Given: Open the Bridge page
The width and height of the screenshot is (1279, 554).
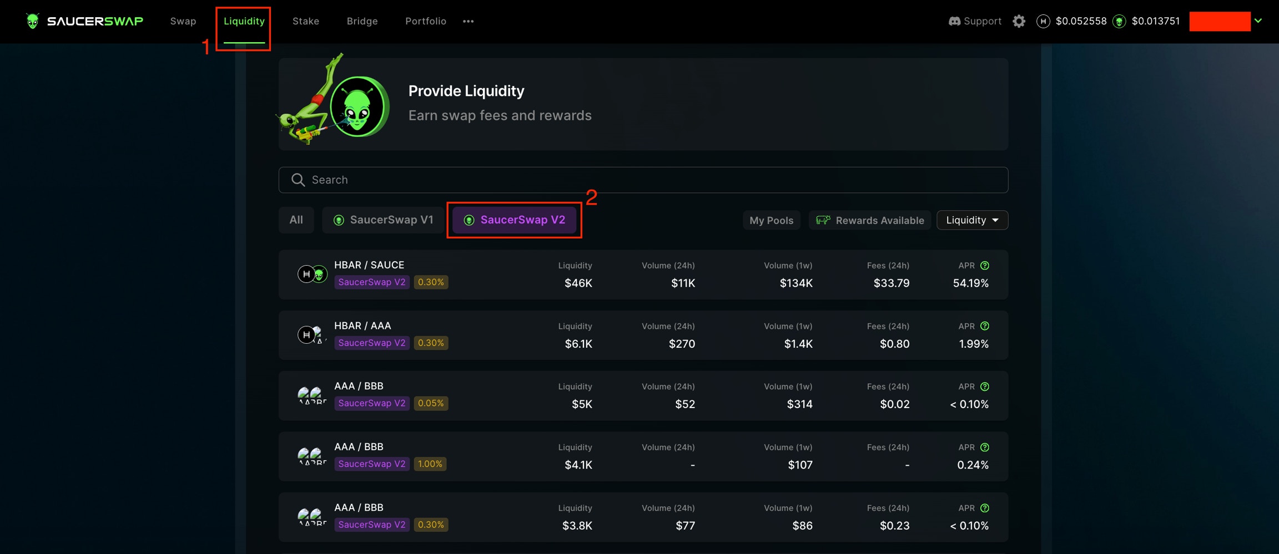Looking at the screenshot, I should (362, 21).
